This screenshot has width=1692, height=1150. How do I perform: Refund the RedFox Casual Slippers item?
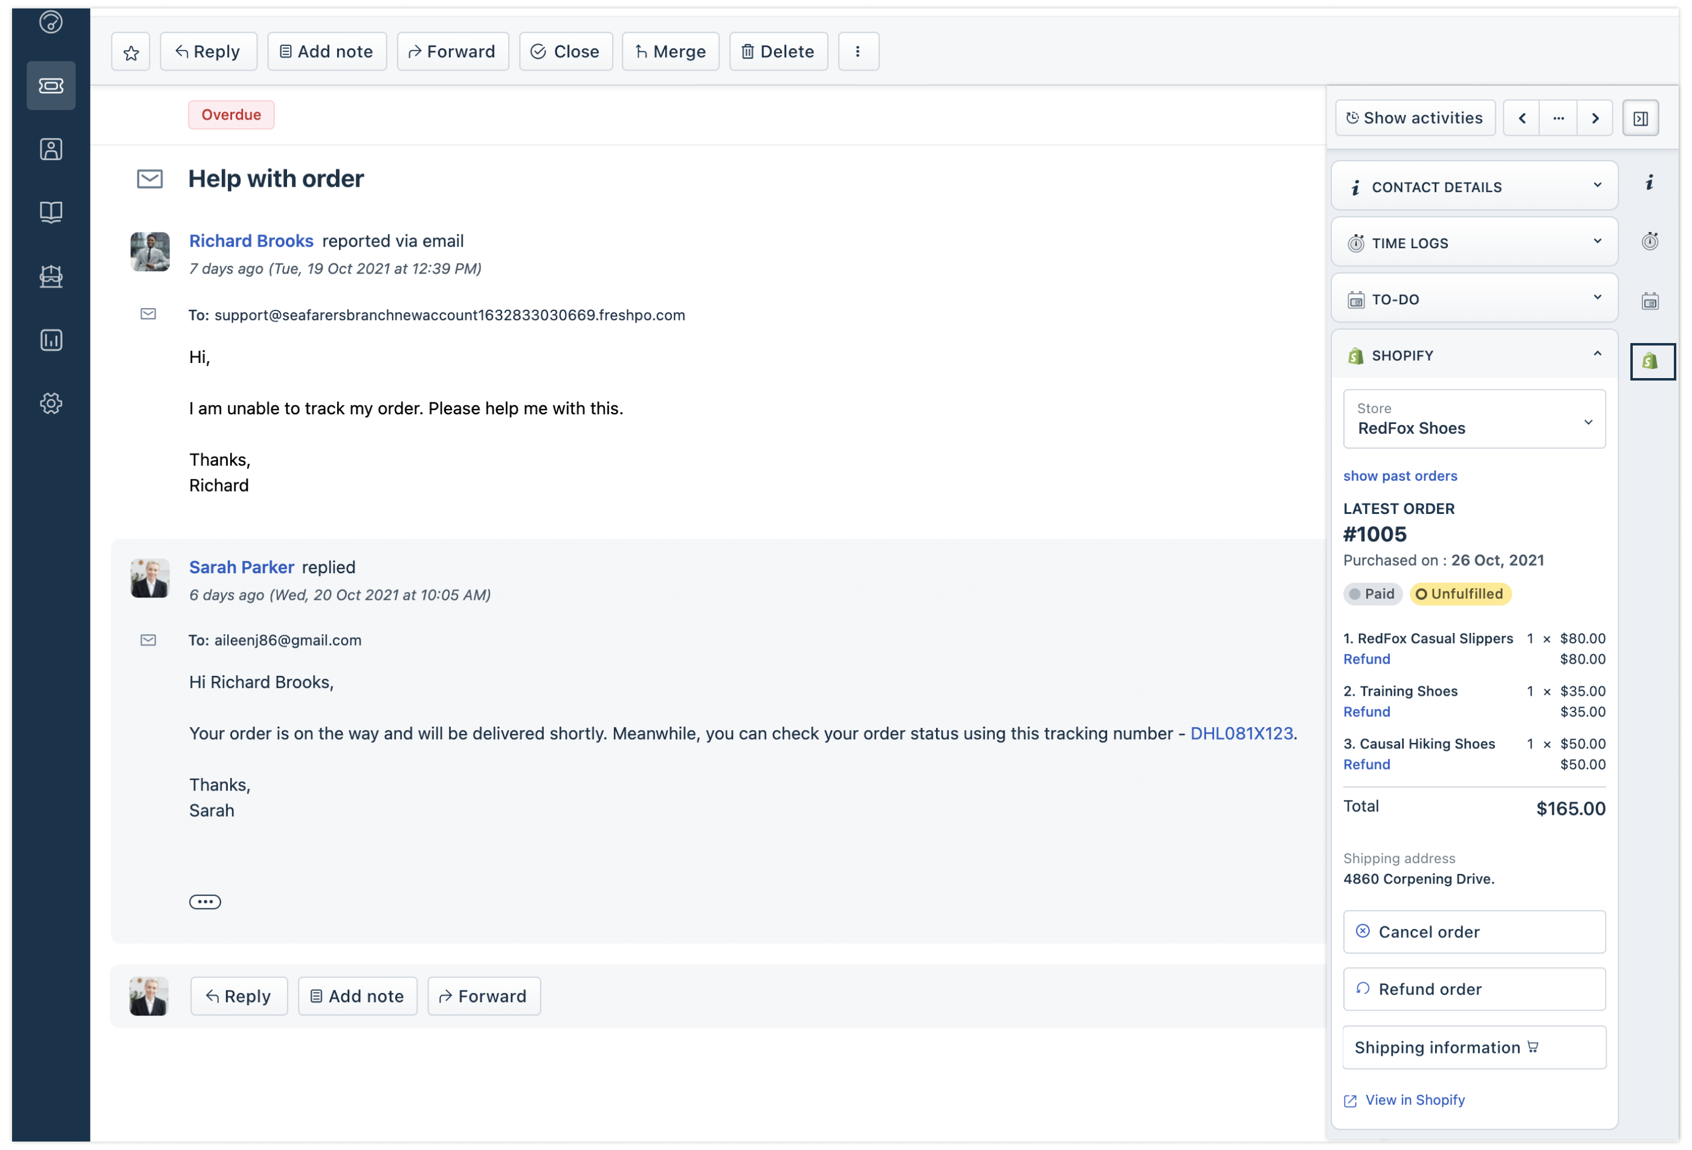click(1366, 659)
